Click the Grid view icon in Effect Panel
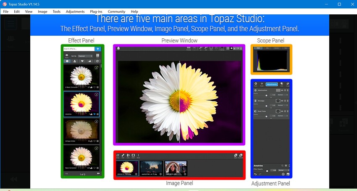Image resolution: width=357 pixels, height=191 pixels. (98, 56)
